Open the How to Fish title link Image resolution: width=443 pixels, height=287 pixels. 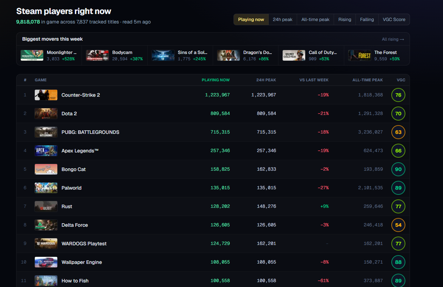pos(75,281)
